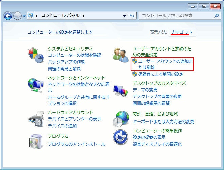
Task: Click the Clock, Language, Region globe icon
Action: (x=121, y=118)
